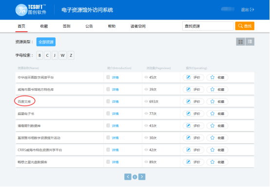The width and height of the screenshot is (270, 187).
Task: Open CRRS威海市特色资源共享平台 resource
Action: click(x=40, y=150)
